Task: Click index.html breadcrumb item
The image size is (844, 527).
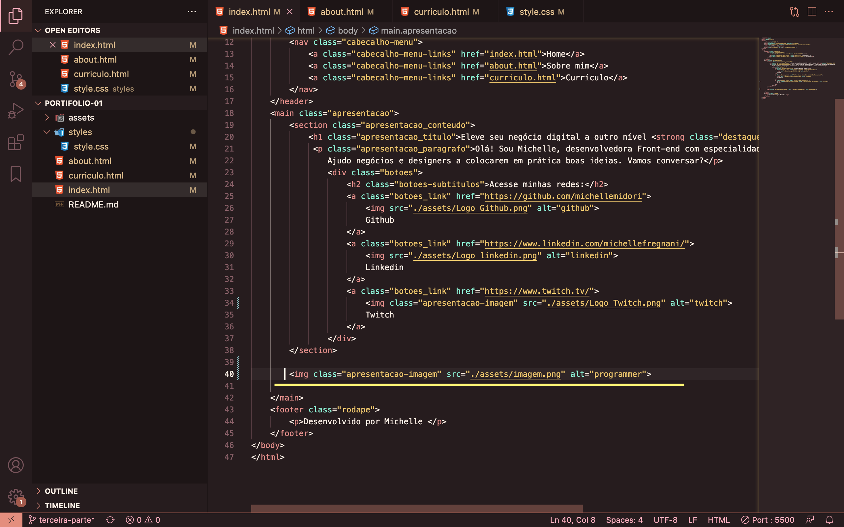Action: (247, 31)
